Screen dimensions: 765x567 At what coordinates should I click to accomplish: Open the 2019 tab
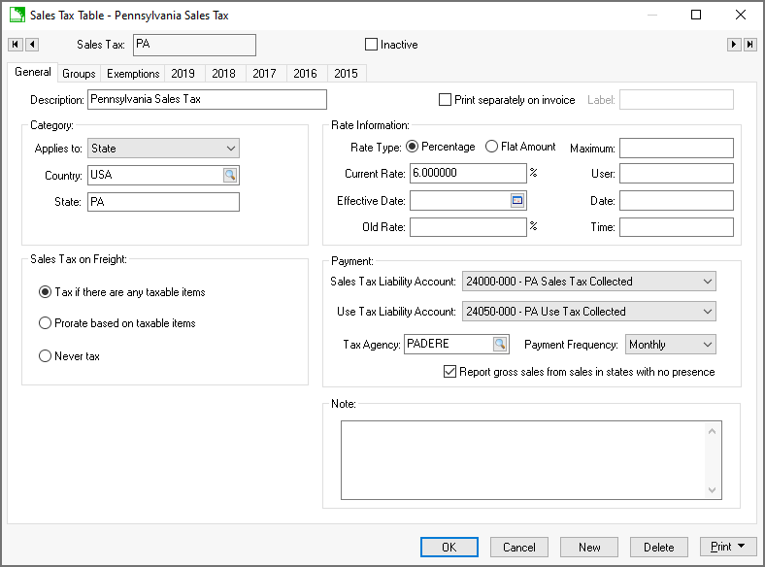tap(183, 74)
